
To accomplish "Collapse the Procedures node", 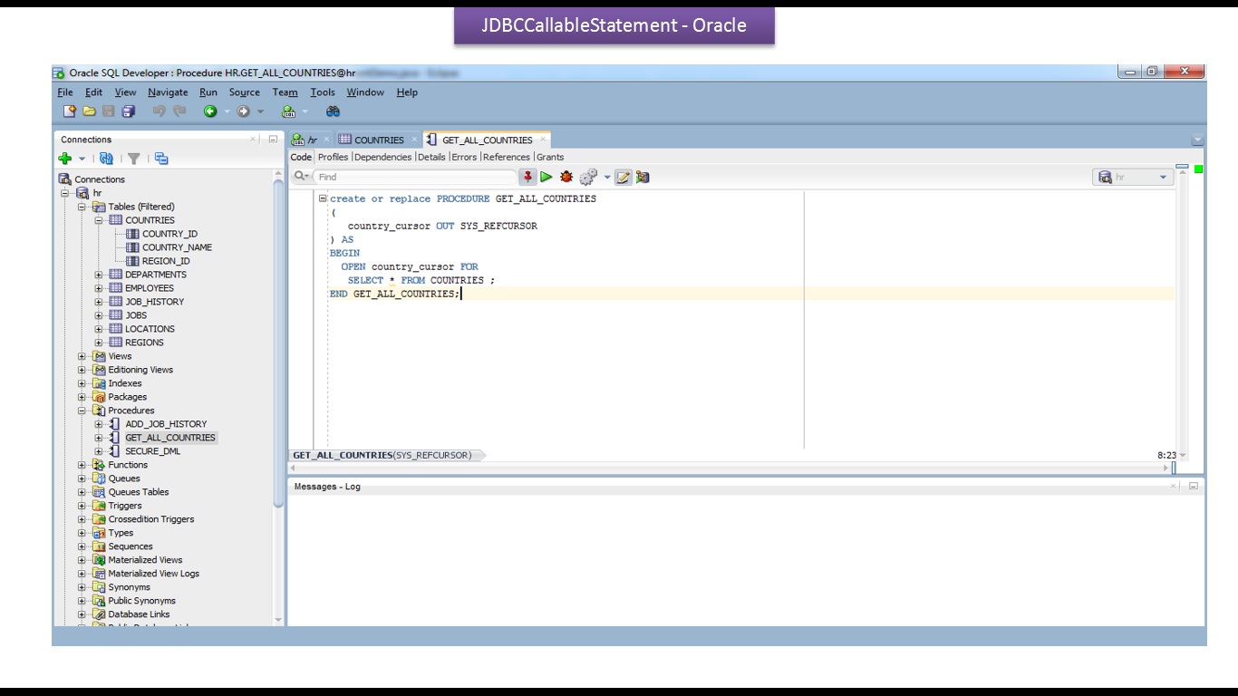I will pos(82,411).
